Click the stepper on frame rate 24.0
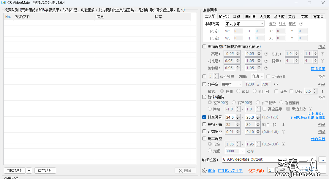Image resolution: width=329 pixels, height=179 pixels. point(238,117)
